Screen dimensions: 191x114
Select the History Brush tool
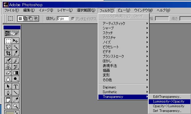[x=16, y=67]
